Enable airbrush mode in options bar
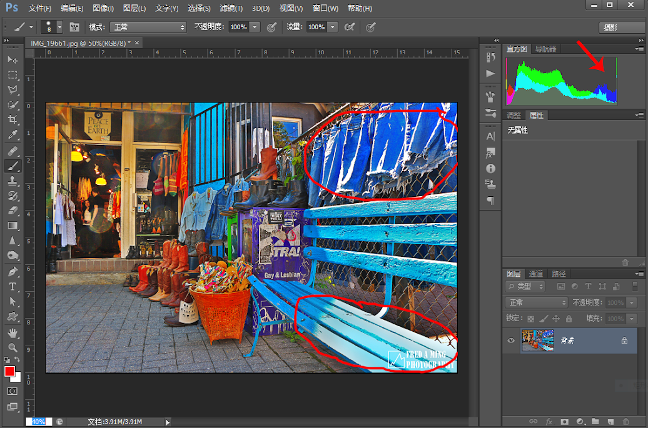This screenshot has width=648, height=428. 349,27
